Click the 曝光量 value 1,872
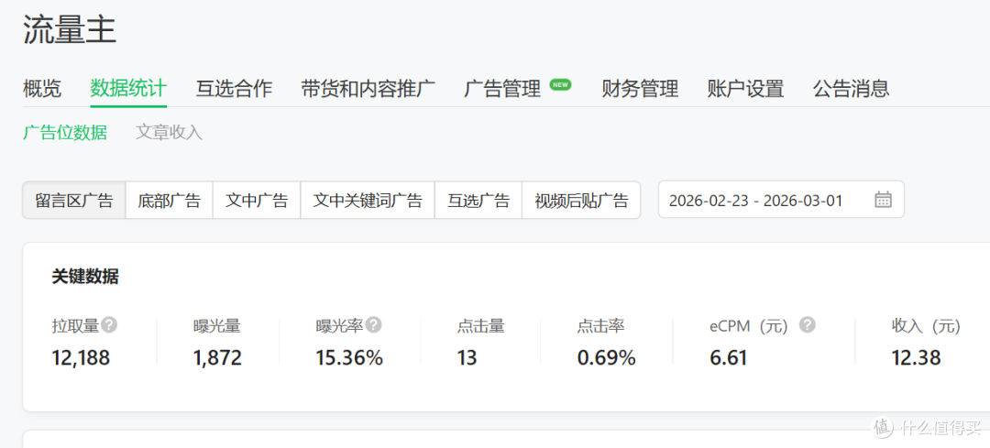The image size is (990, 448). (217, 358)
